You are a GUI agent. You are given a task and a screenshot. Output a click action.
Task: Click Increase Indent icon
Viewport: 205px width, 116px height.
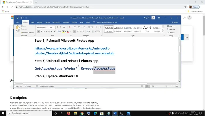coord(92,27)
